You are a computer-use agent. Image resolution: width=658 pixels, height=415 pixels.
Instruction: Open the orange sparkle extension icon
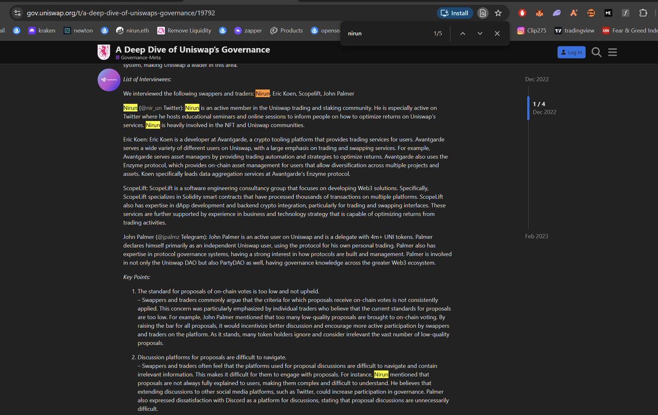point(574,13)
